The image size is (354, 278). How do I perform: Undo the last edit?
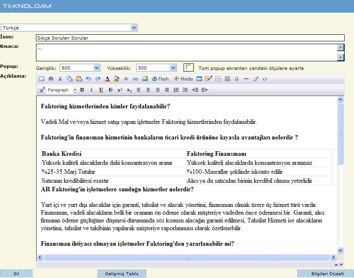88,78
